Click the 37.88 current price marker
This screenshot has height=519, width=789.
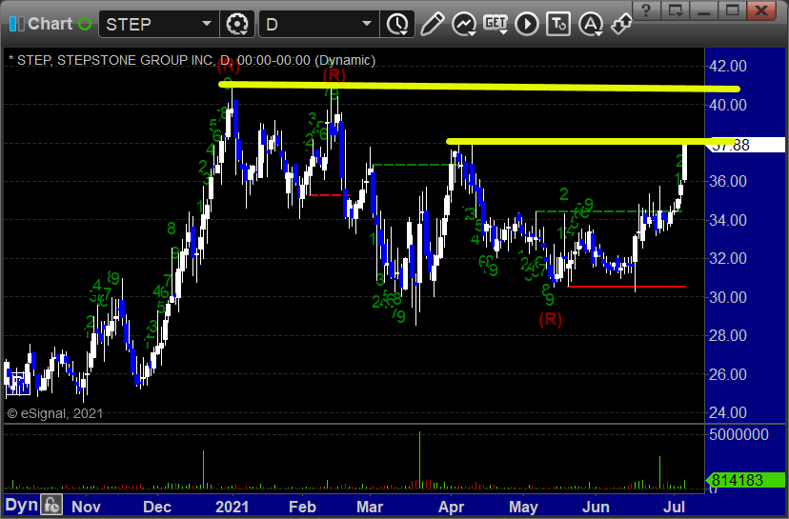click(746, 145)
